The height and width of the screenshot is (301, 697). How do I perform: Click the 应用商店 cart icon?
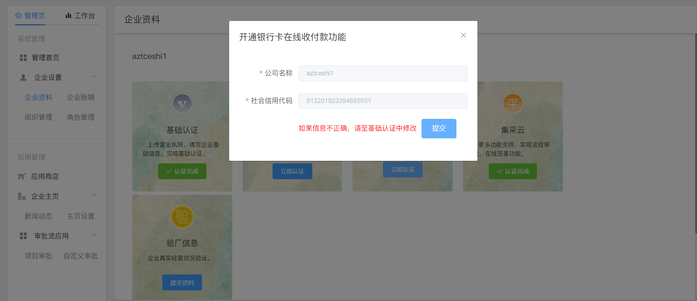[22, 177]
